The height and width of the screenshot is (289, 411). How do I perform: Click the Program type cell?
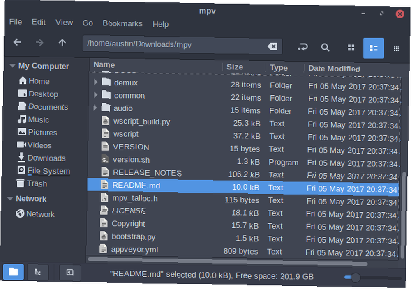(283, 162)
